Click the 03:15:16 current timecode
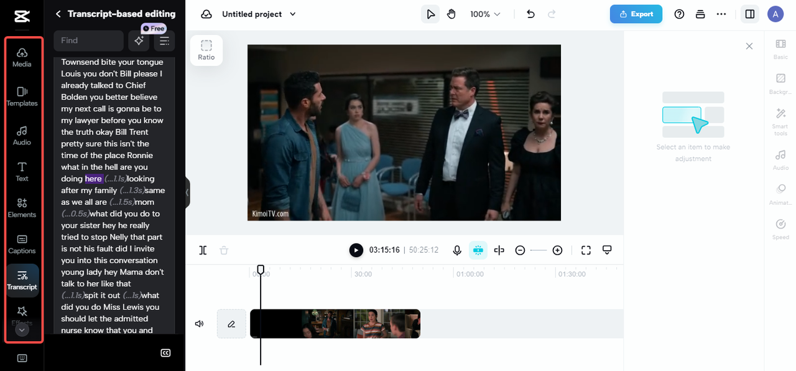 384,250
